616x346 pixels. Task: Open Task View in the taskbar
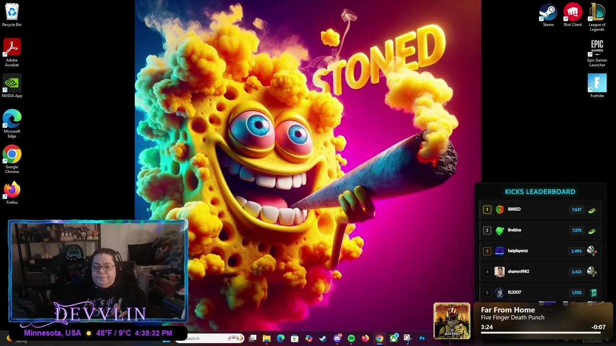click(253, 338)
